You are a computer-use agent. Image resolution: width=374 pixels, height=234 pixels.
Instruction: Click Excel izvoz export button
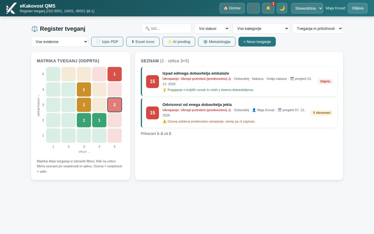pos(143,42)
